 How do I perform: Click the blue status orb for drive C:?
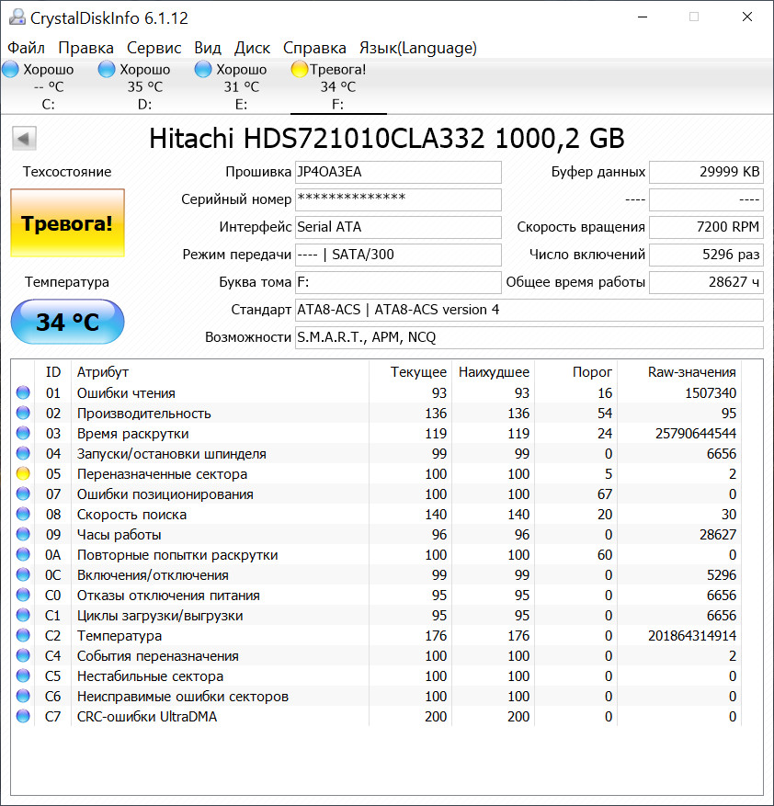[x=10, y=69]
